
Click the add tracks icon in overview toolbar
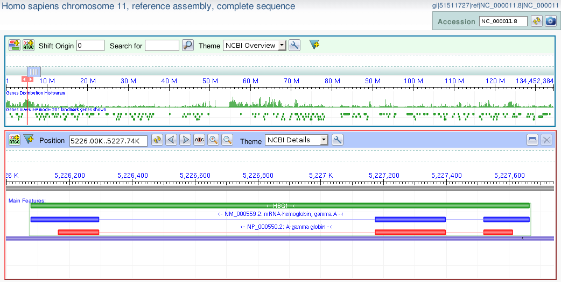[x=15, y=45]
